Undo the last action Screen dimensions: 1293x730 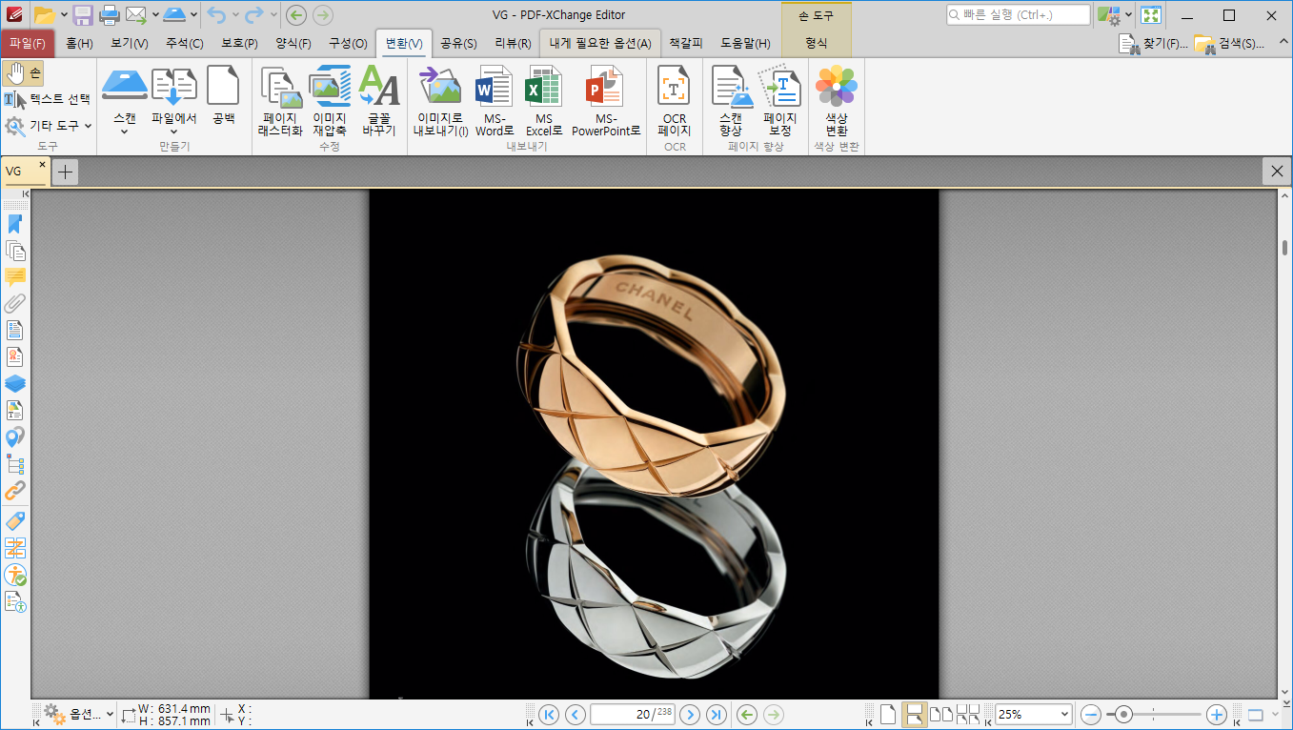click(x=216, y=14)
